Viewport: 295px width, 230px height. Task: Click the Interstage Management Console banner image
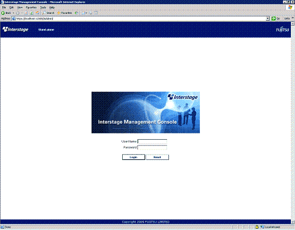pyautogui.click(x=146, y=113)
